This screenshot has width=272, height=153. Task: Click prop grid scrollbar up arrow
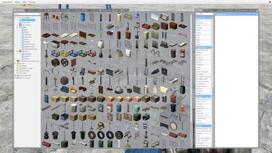pos(191,14)
